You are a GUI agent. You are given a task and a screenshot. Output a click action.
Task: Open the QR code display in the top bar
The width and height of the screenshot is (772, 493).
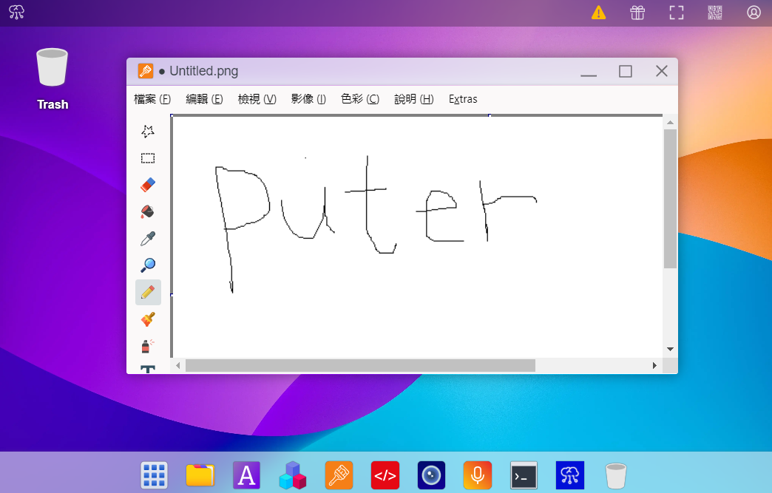(x=714, y=13)
